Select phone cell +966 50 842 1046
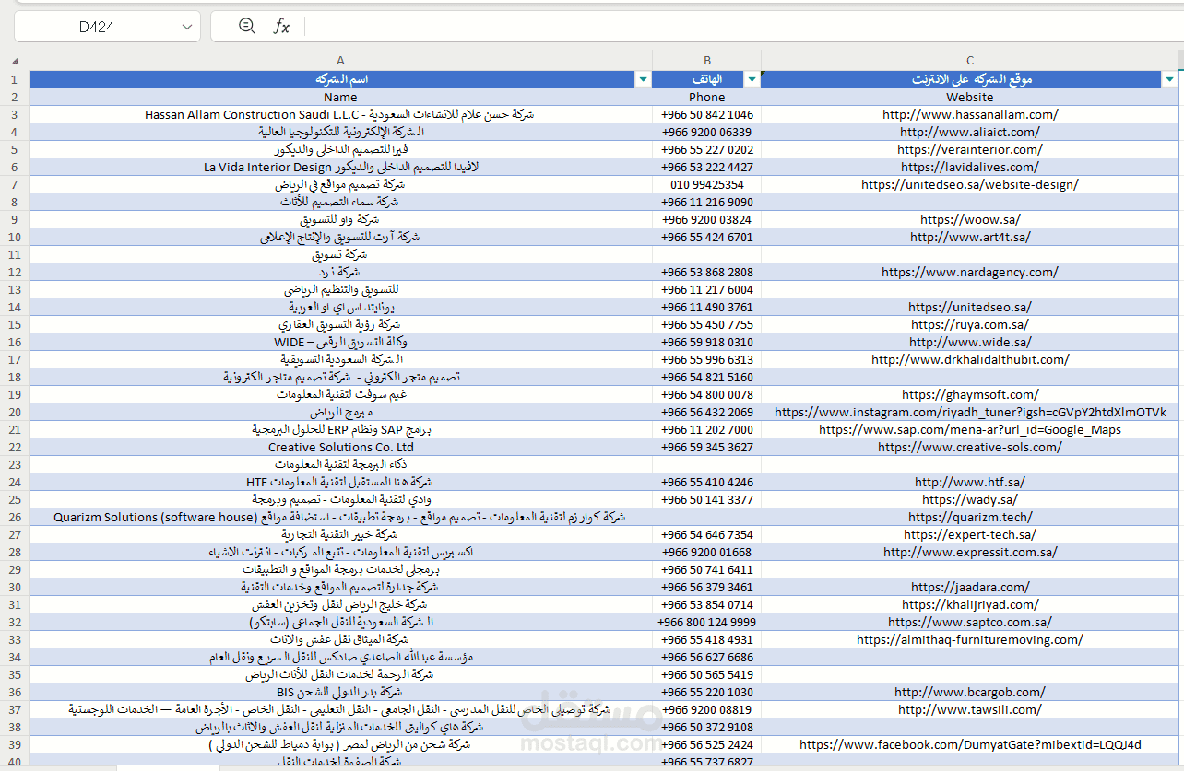 click(707, 114)
